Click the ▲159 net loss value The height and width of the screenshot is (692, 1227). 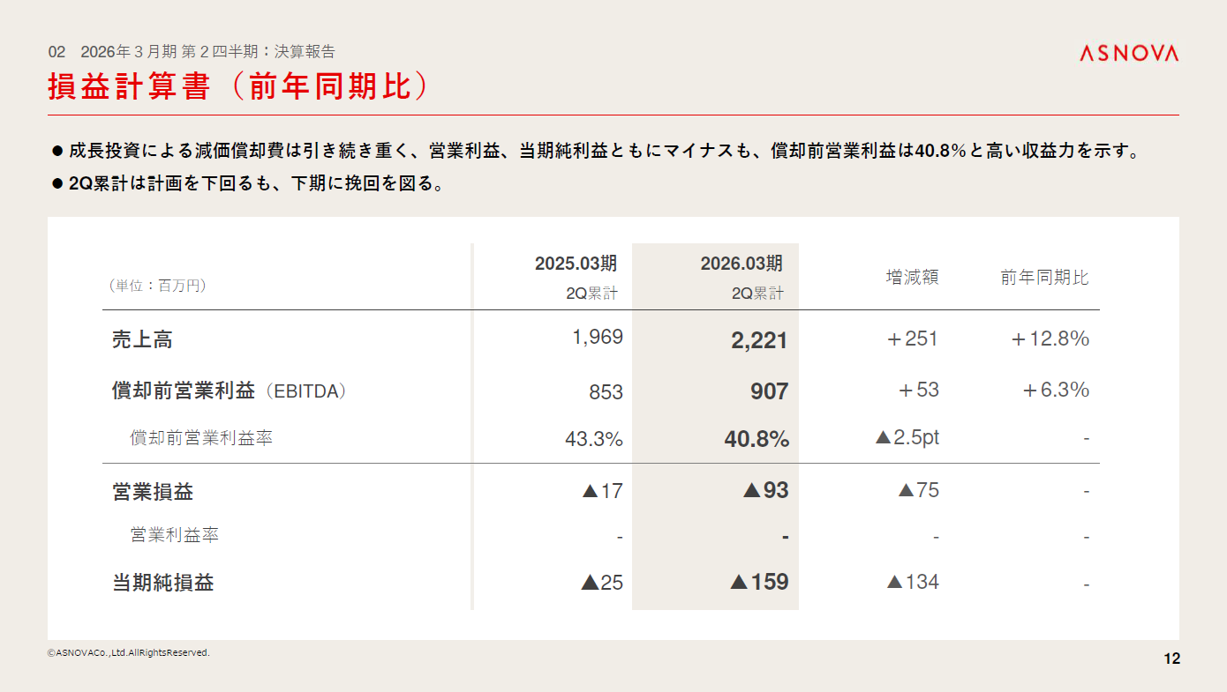tap(759, 582)
